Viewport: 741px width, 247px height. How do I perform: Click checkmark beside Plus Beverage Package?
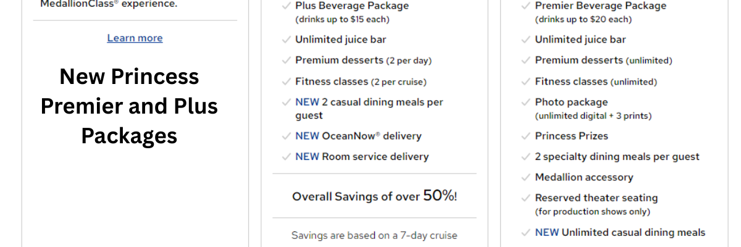click(x=286, y=6)
